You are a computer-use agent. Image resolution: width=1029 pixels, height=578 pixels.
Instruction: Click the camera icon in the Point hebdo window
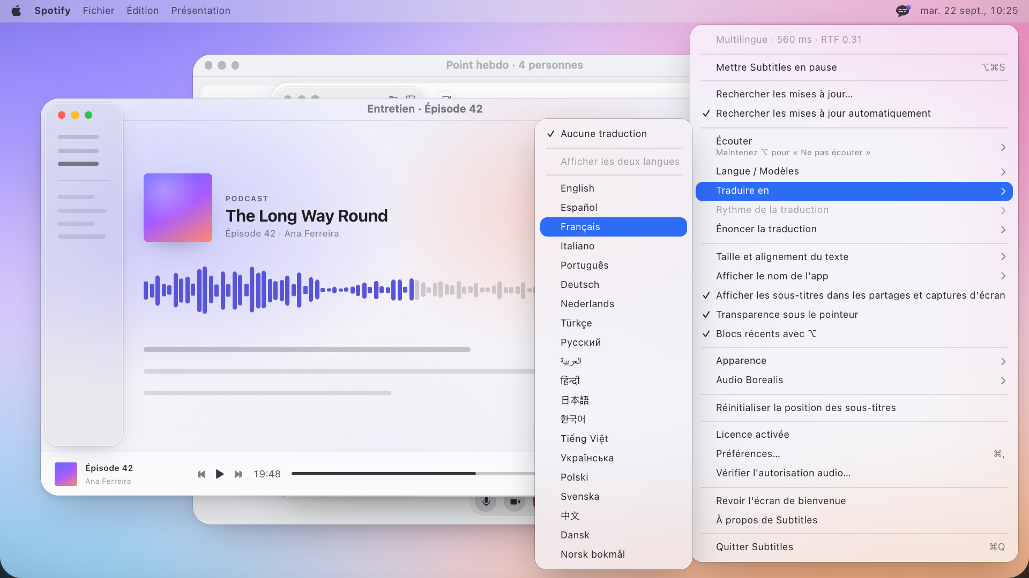(x=514, y=502)
